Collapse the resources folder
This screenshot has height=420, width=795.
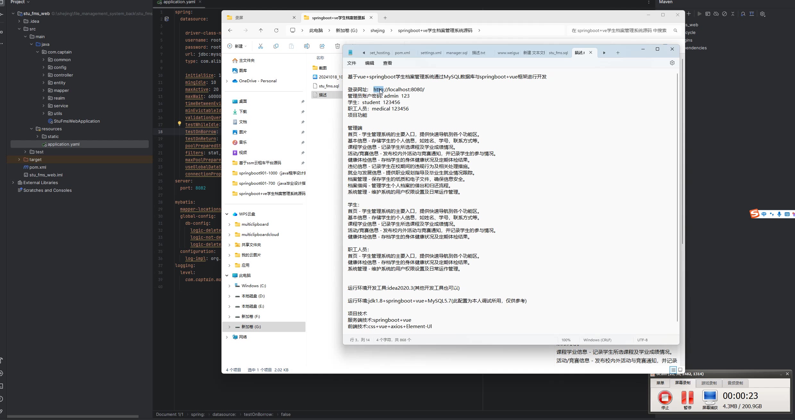pyautogui.click(x=31, y=129)
